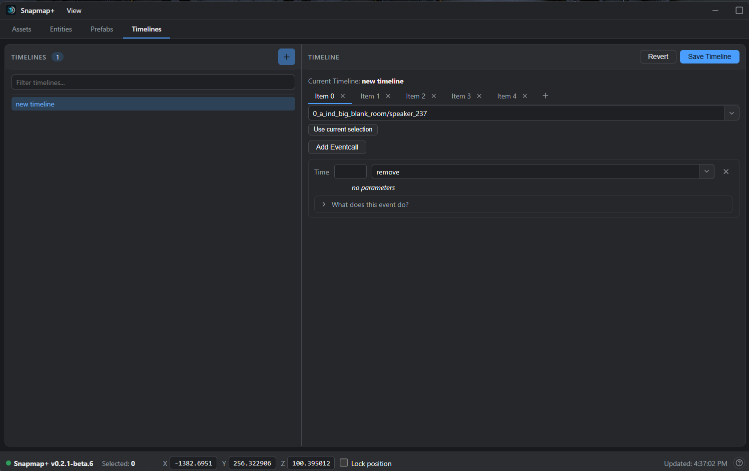749x471 pixels.
Task: Focus the Filter timelines search field
Action: 153,82
